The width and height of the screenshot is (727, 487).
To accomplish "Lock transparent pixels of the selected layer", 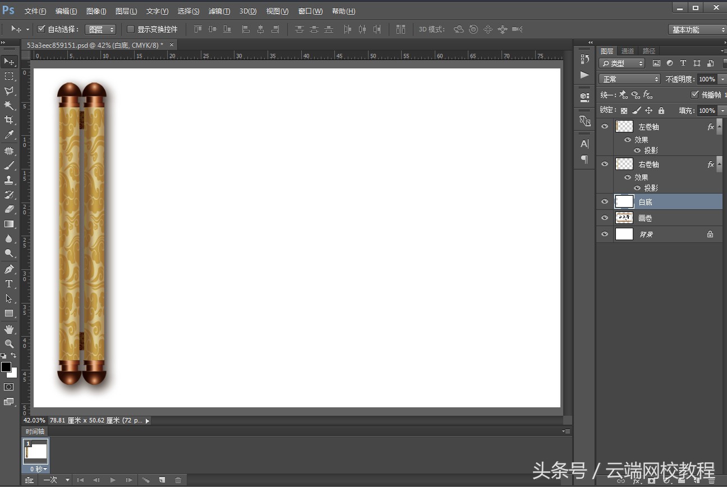I will [x=623, y=110].
